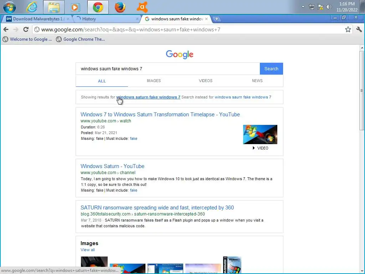
Task: Click the page scrollbar down arrow
Action: [x=362, y=271]
